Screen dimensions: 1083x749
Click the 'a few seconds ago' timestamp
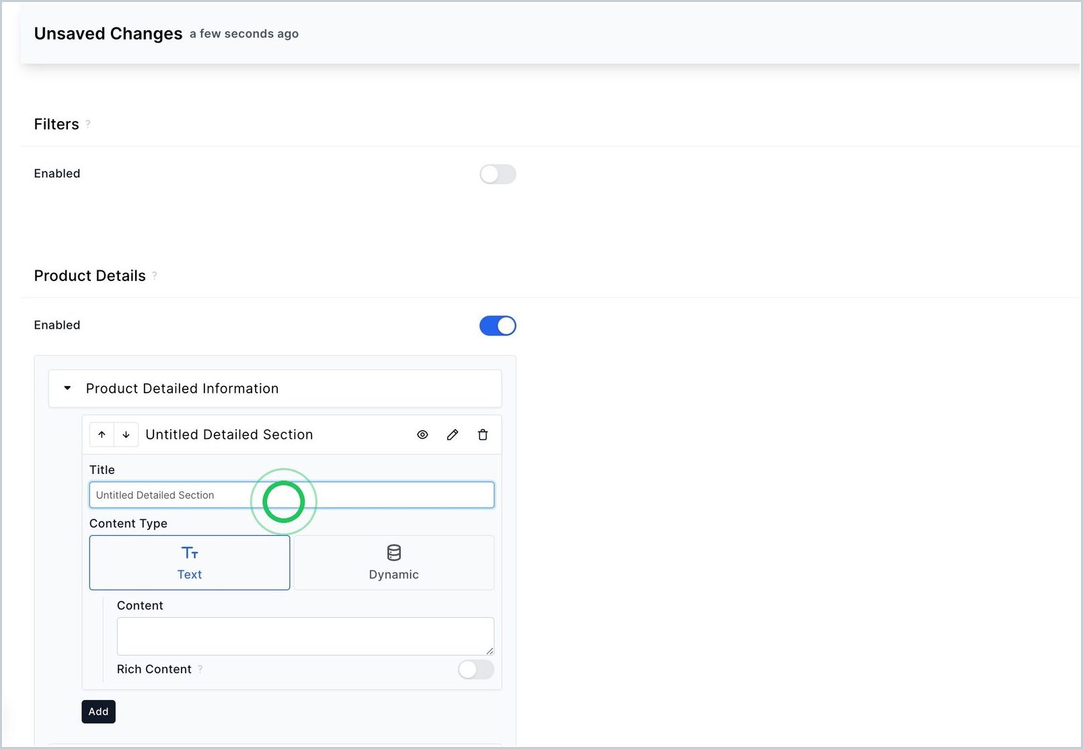[244, 34]
